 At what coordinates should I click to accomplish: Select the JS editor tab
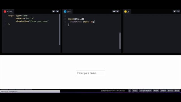127,12
